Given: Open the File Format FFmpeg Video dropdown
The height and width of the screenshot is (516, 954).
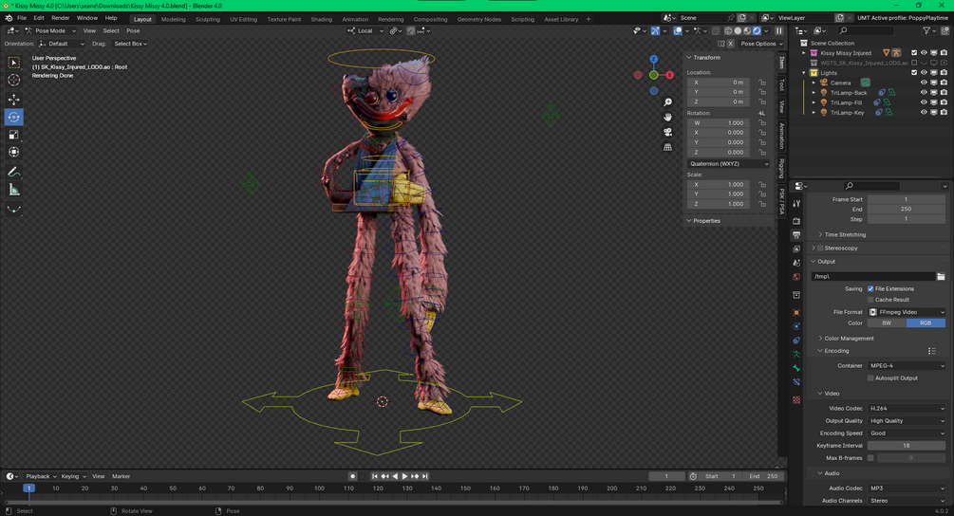Looking at the screenshot, I should click(907, 312).
